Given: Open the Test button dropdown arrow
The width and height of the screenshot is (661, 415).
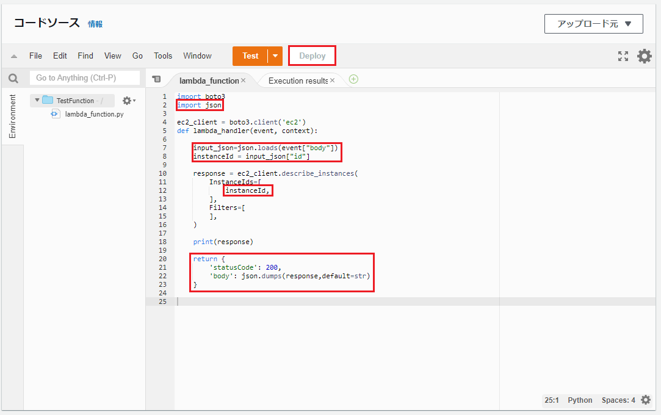Looking at the screenshot, I should tap(275, 56).
